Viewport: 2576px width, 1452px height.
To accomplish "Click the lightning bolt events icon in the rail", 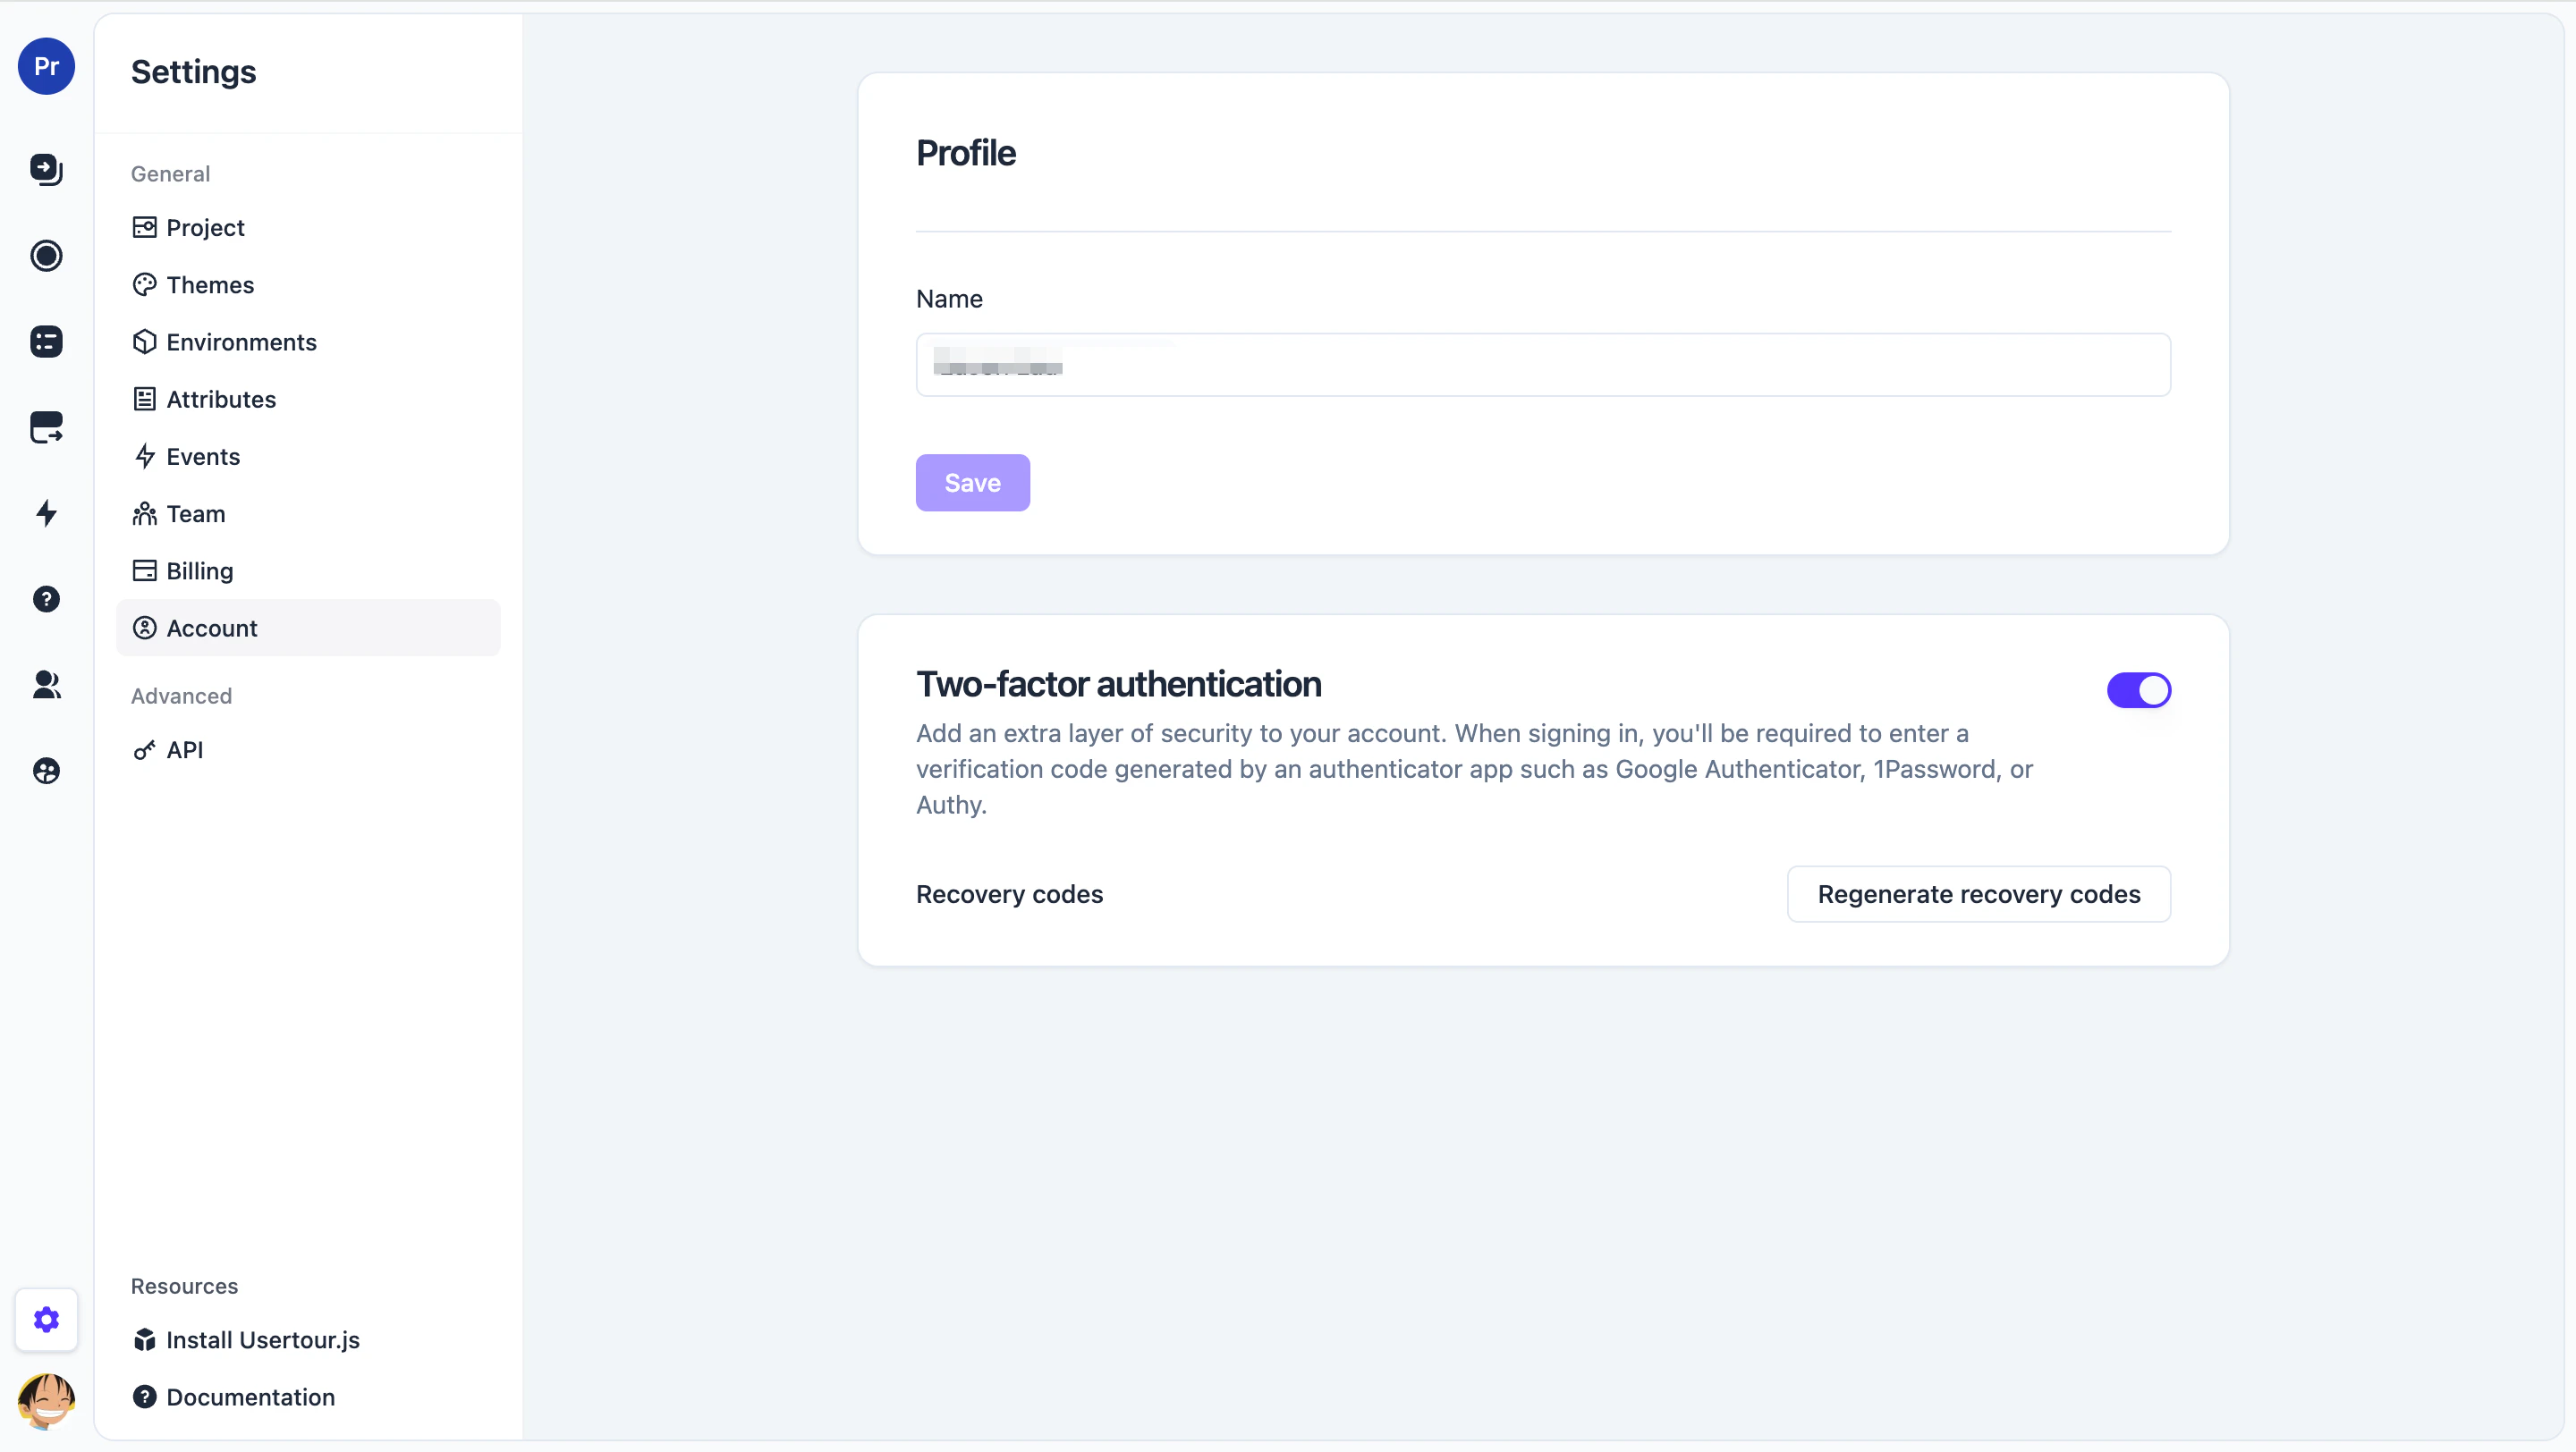I will pyautogui.click(x=46, y=513).
